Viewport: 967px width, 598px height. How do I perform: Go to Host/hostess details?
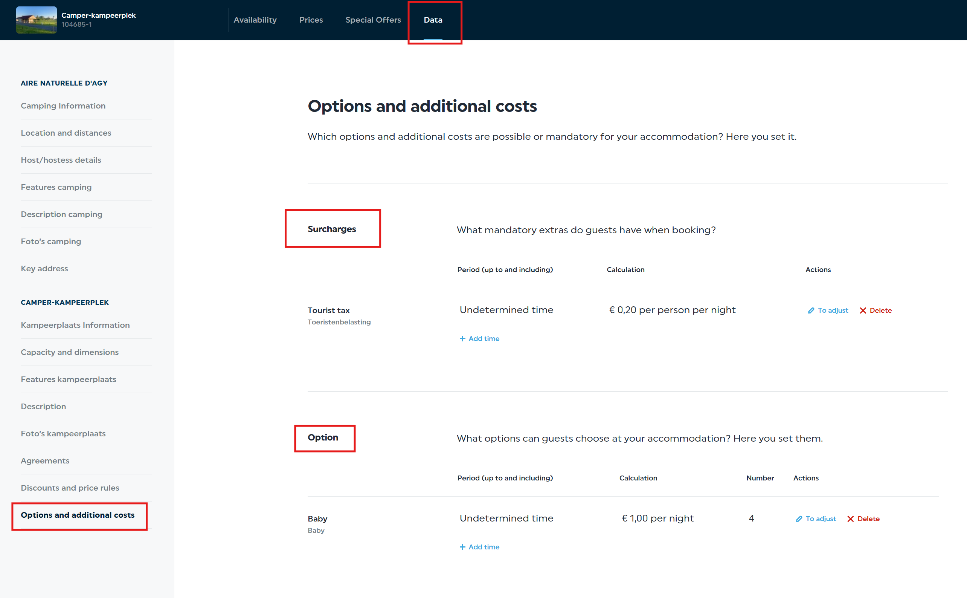tap(61, 160)
